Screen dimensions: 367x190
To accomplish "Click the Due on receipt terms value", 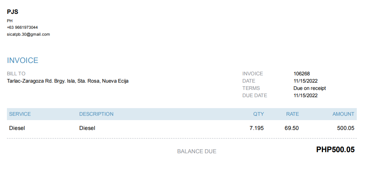I will point(309,88).
